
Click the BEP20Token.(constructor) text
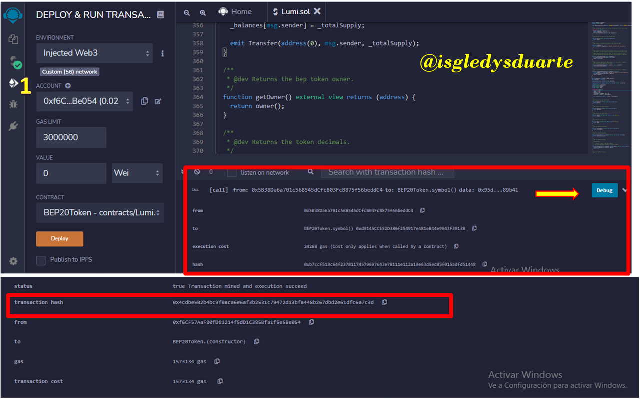pyautogui.click(x=209, y=341)
